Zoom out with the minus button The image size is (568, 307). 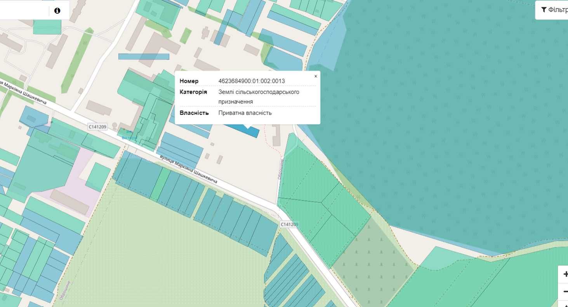[x=565, y=291]
